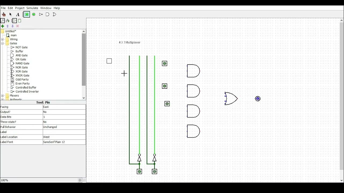
Task: Open the Help menu
Action: coord(57,8)
